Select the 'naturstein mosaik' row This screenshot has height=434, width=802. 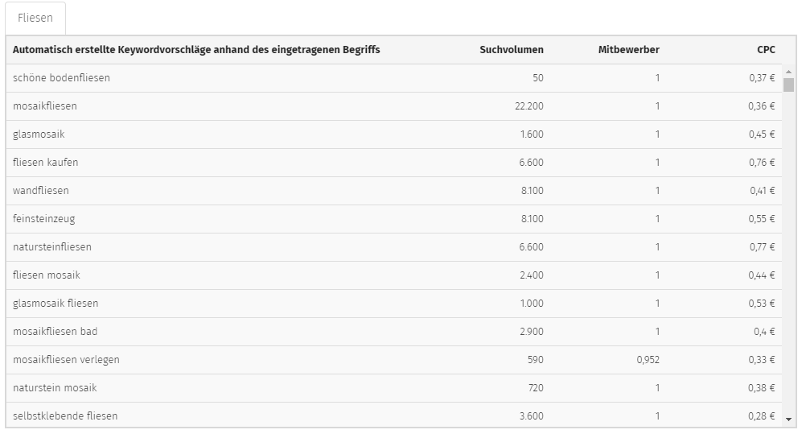(x=394, y=387)
